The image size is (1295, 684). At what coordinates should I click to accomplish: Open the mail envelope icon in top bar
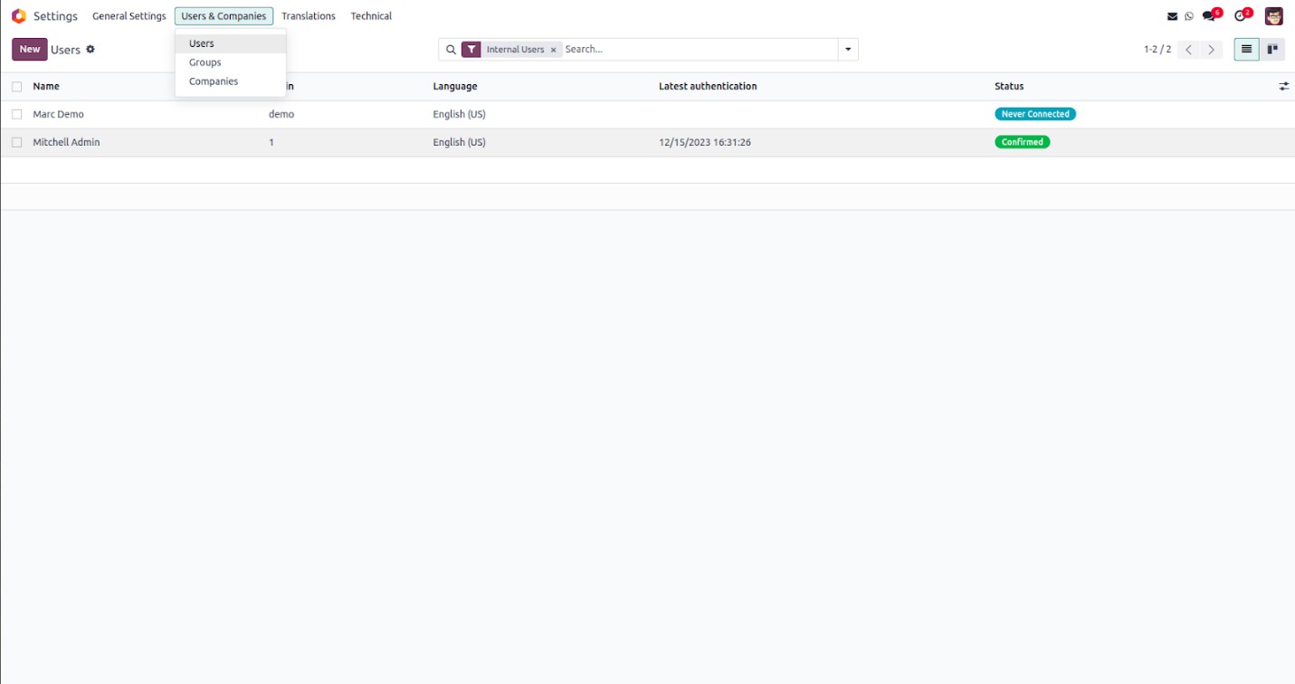click(x=1173, y=16)
